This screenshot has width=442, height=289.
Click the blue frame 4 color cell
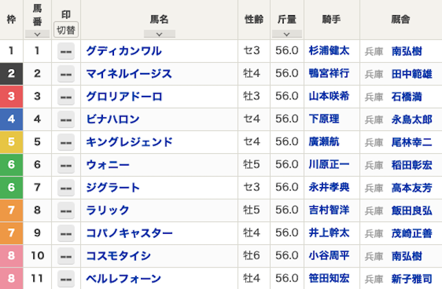[x=11, y=119]
